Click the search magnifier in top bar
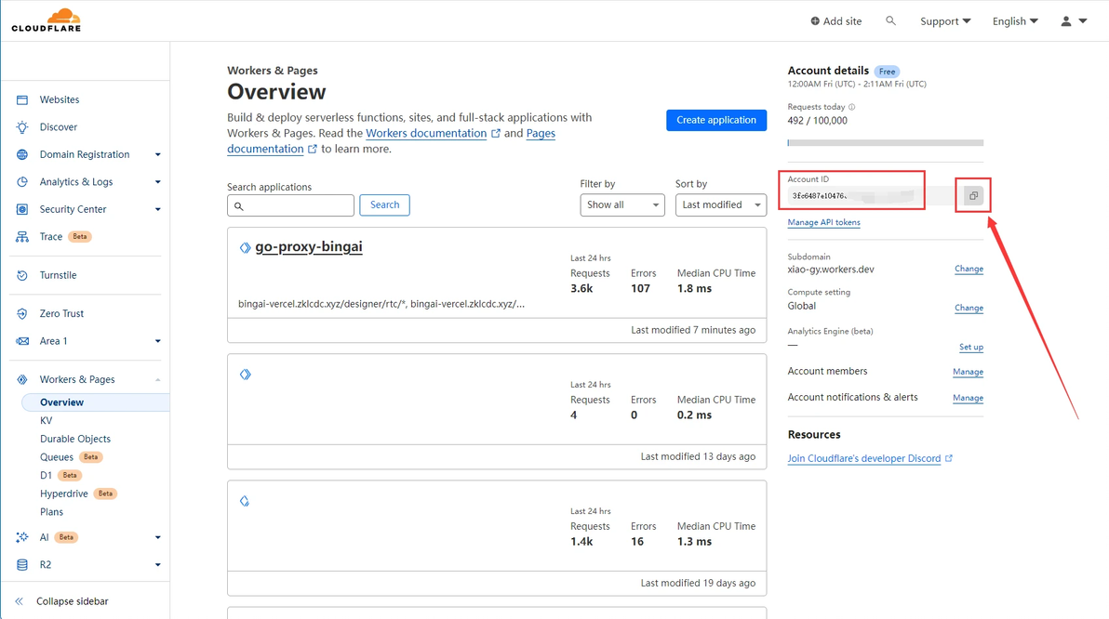This screenshot has width=1109, height=619. 890,21
